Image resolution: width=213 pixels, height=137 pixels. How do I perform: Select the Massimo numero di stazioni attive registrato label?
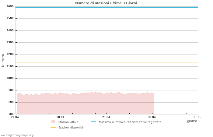130,122
